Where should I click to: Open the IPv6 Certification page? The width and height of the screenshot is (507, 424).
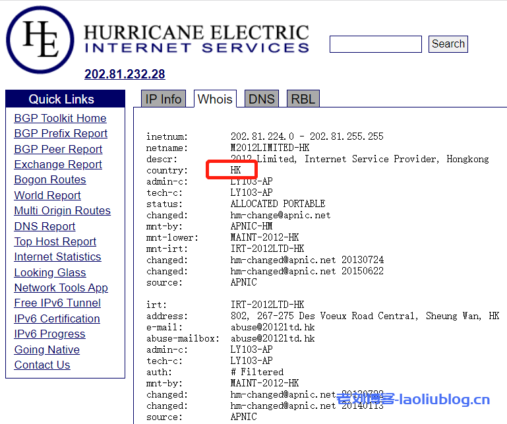[57, 318]
